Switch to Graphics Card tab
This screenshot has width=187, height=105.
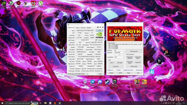pos(71,28)
